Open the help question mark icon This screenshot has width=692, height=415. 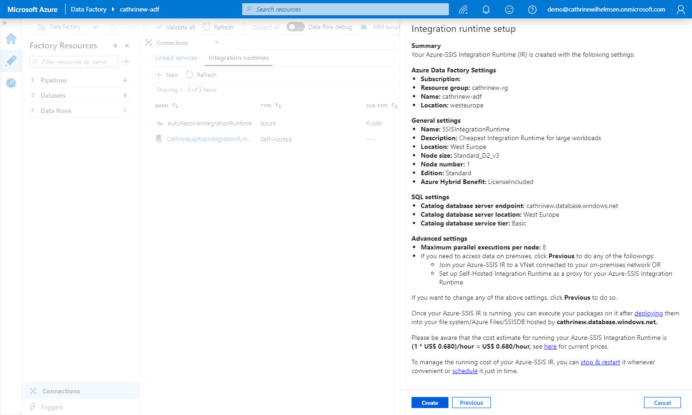532,10
